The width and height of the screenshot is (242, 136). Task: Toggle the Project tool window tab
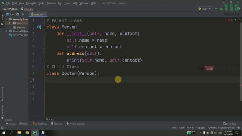pyautogui.click(x=2, y=19)
